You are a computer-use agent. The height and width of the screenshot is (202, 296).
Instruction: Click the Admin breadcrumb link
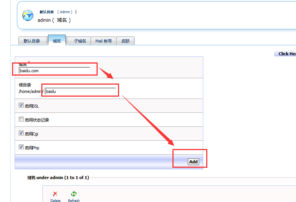(x=65, y=12)
